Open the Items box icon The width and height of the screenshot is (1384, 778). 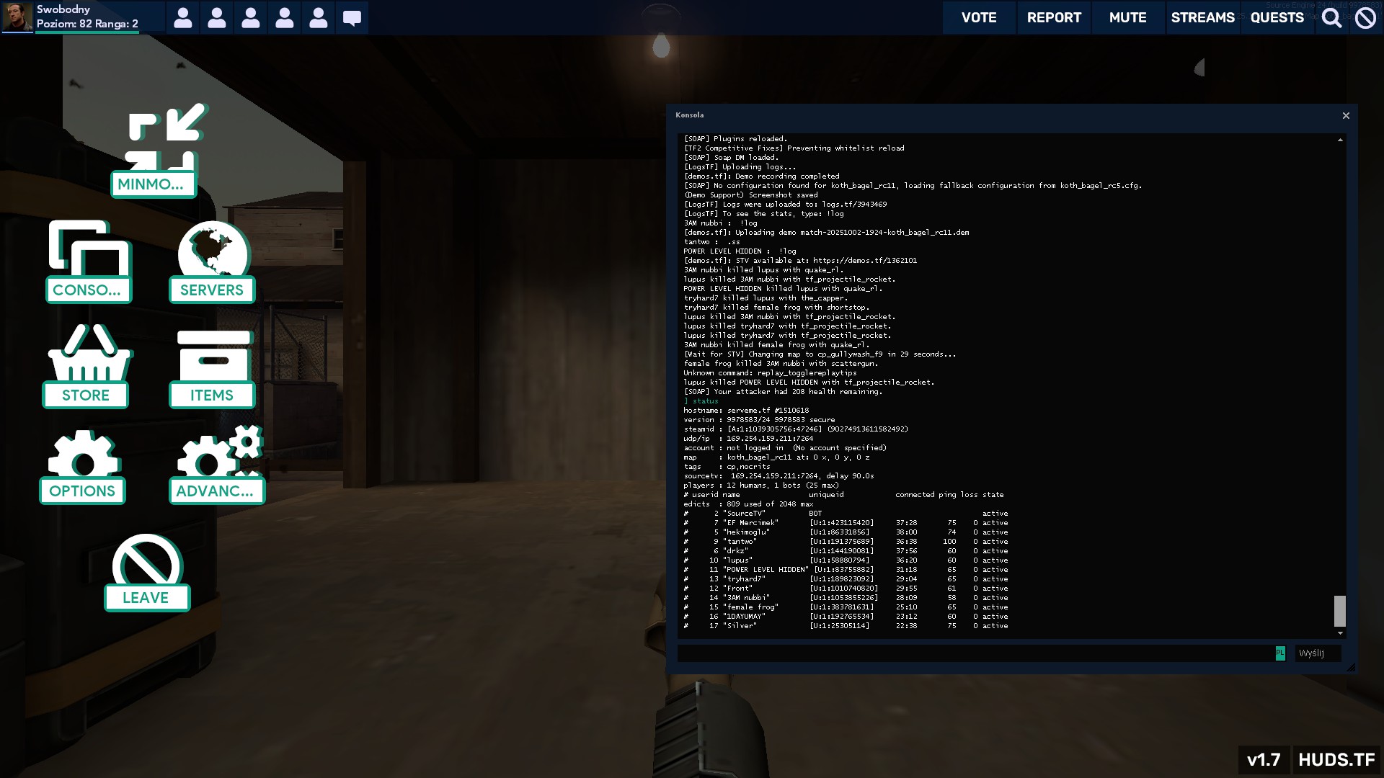tap(213, 355)
